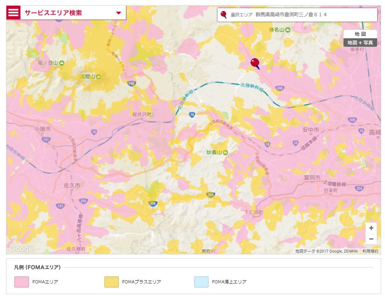Click the 榛名山 mountain marker icon

coord(288,30)
